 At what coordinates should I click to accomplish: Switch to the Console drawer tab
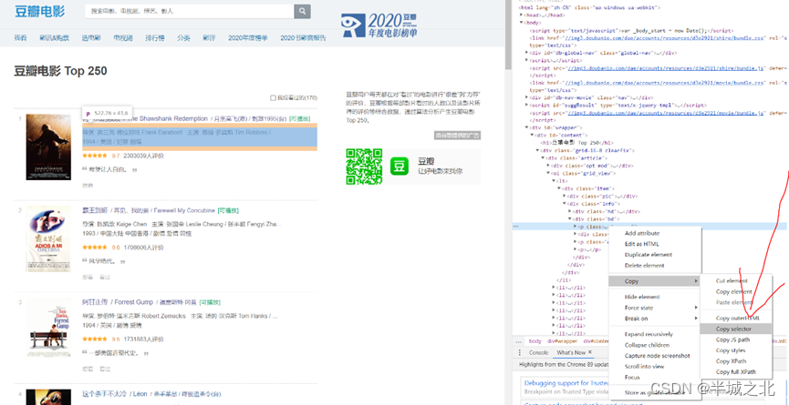538,353
